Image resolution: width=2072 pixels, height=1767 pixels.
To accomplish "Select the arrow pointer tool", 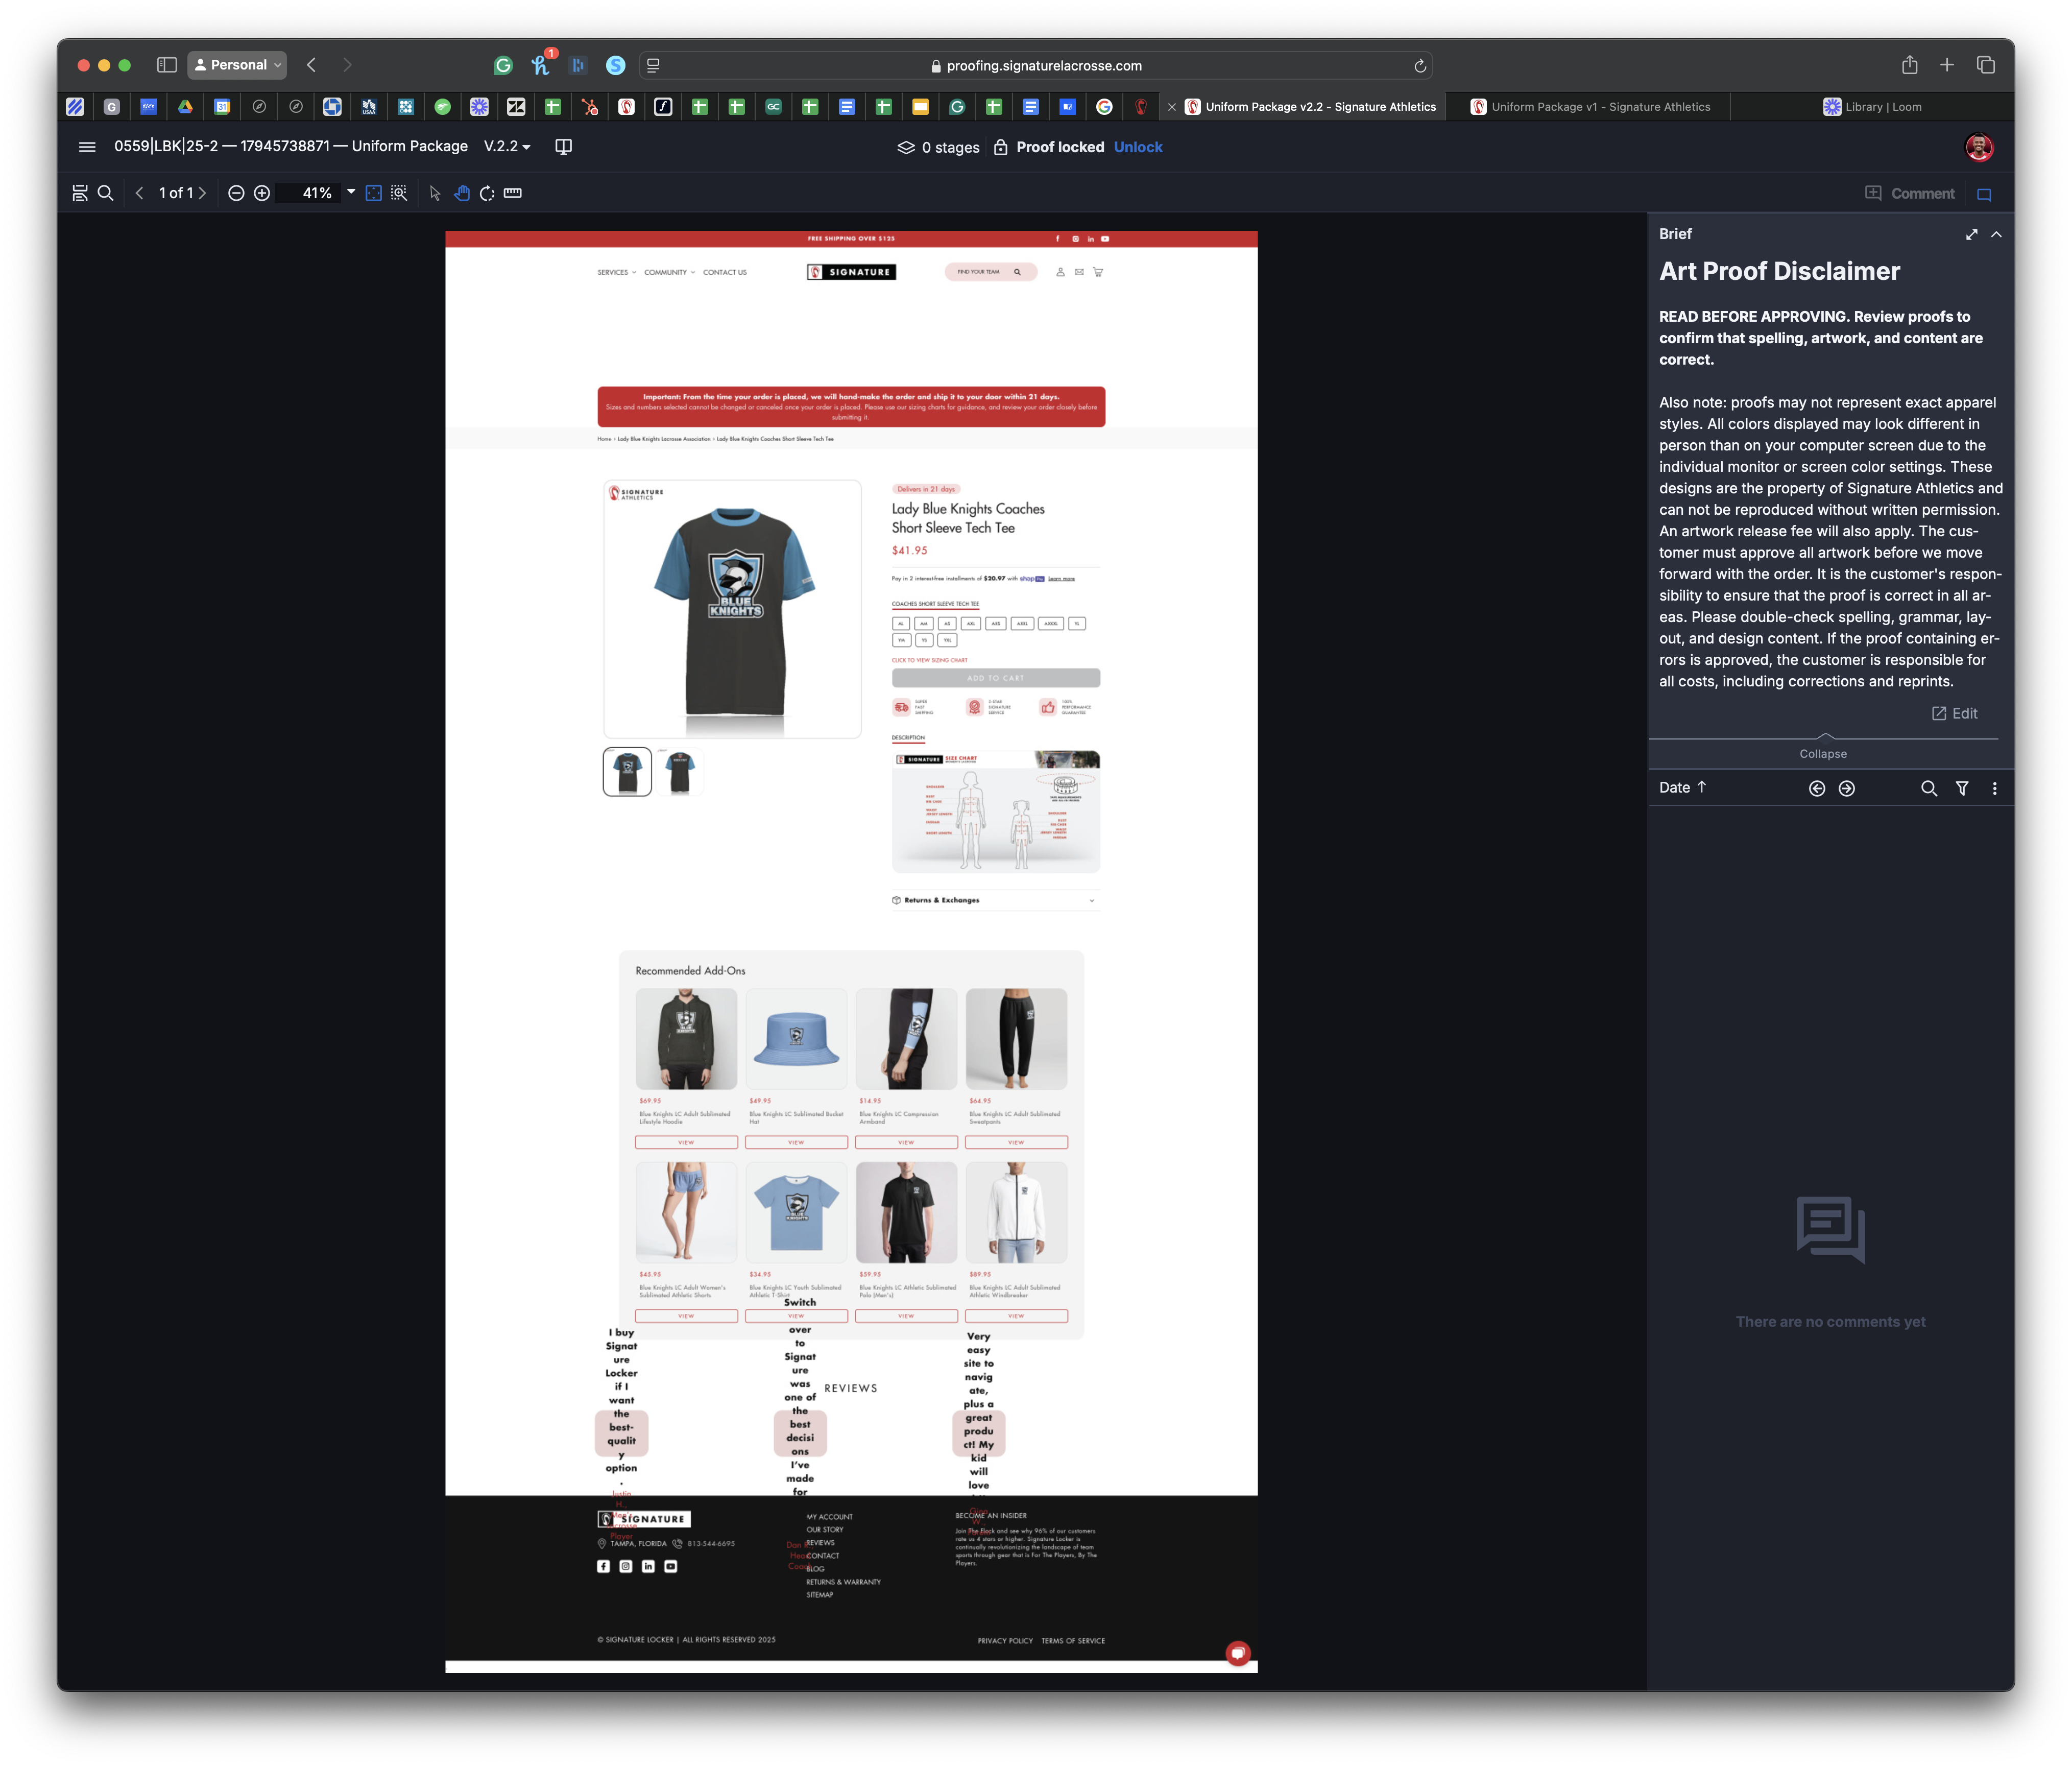I will 435,193.
